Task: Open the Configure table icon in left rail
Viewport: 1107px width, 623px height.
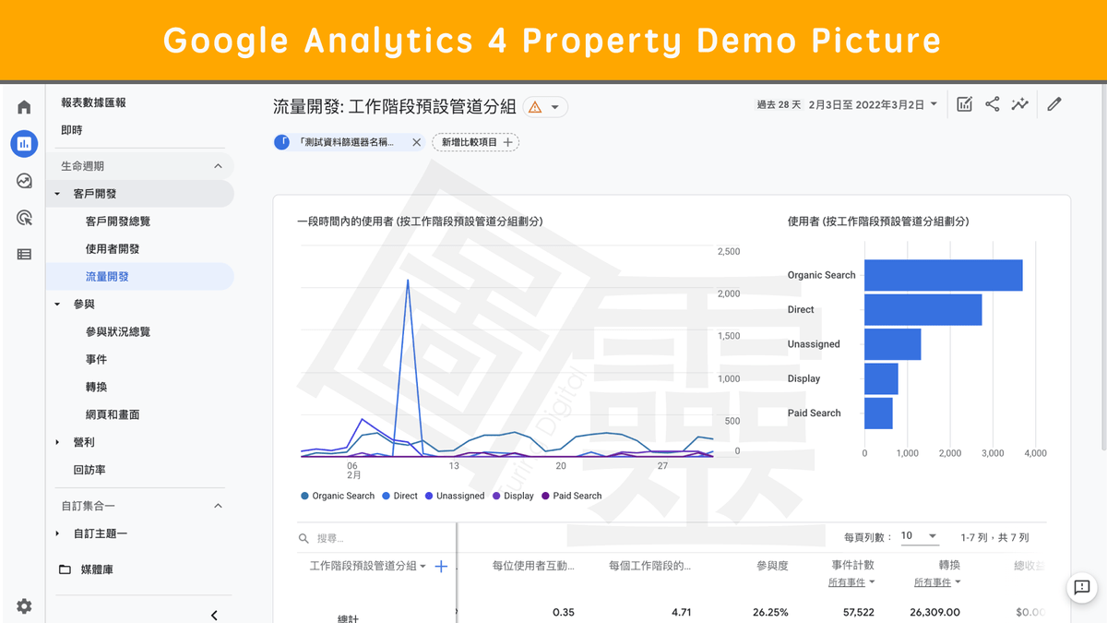Action: (x=24, y=254)
